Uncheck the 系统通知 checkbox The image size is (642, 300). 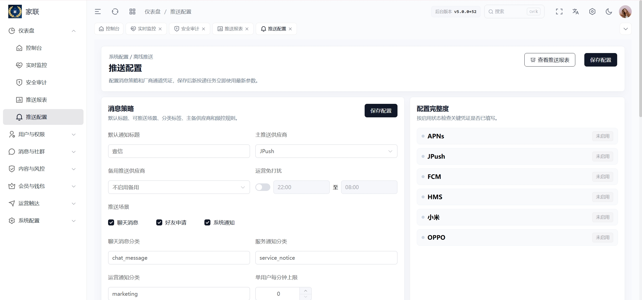pos(207,222)
